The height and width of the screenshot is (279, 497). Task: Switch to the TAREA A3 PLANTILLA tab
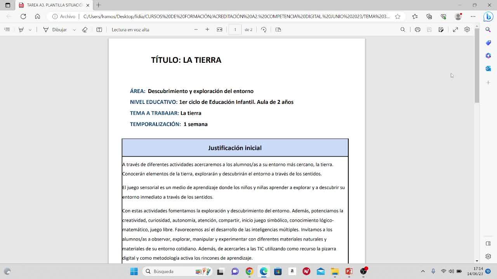click(x=54, y=5)
